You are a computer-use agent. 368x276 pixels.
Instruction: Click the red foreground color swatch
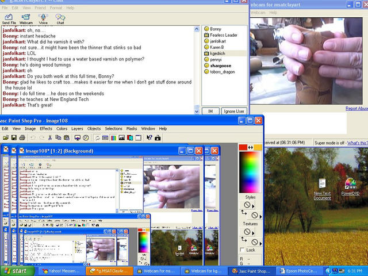(x=243, y=147)
